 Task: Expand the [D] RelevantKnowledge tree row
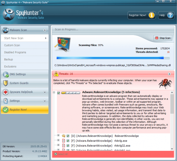[58, 135]
